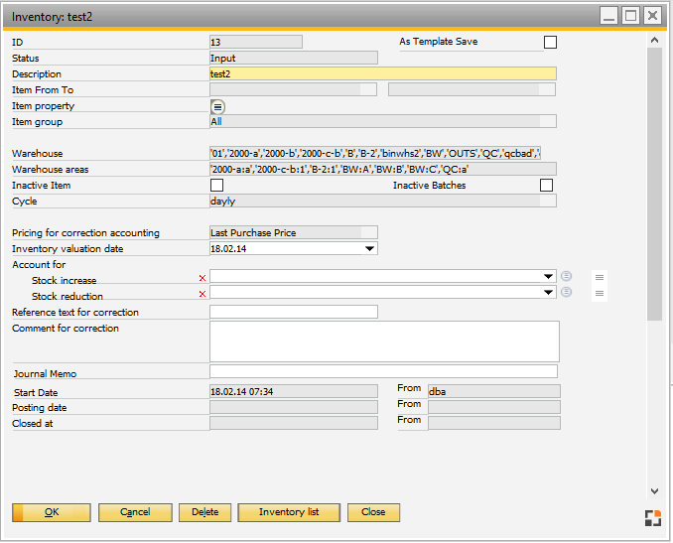
Task: Check the Inactive Batches checkbox
Action: point(546,186)
